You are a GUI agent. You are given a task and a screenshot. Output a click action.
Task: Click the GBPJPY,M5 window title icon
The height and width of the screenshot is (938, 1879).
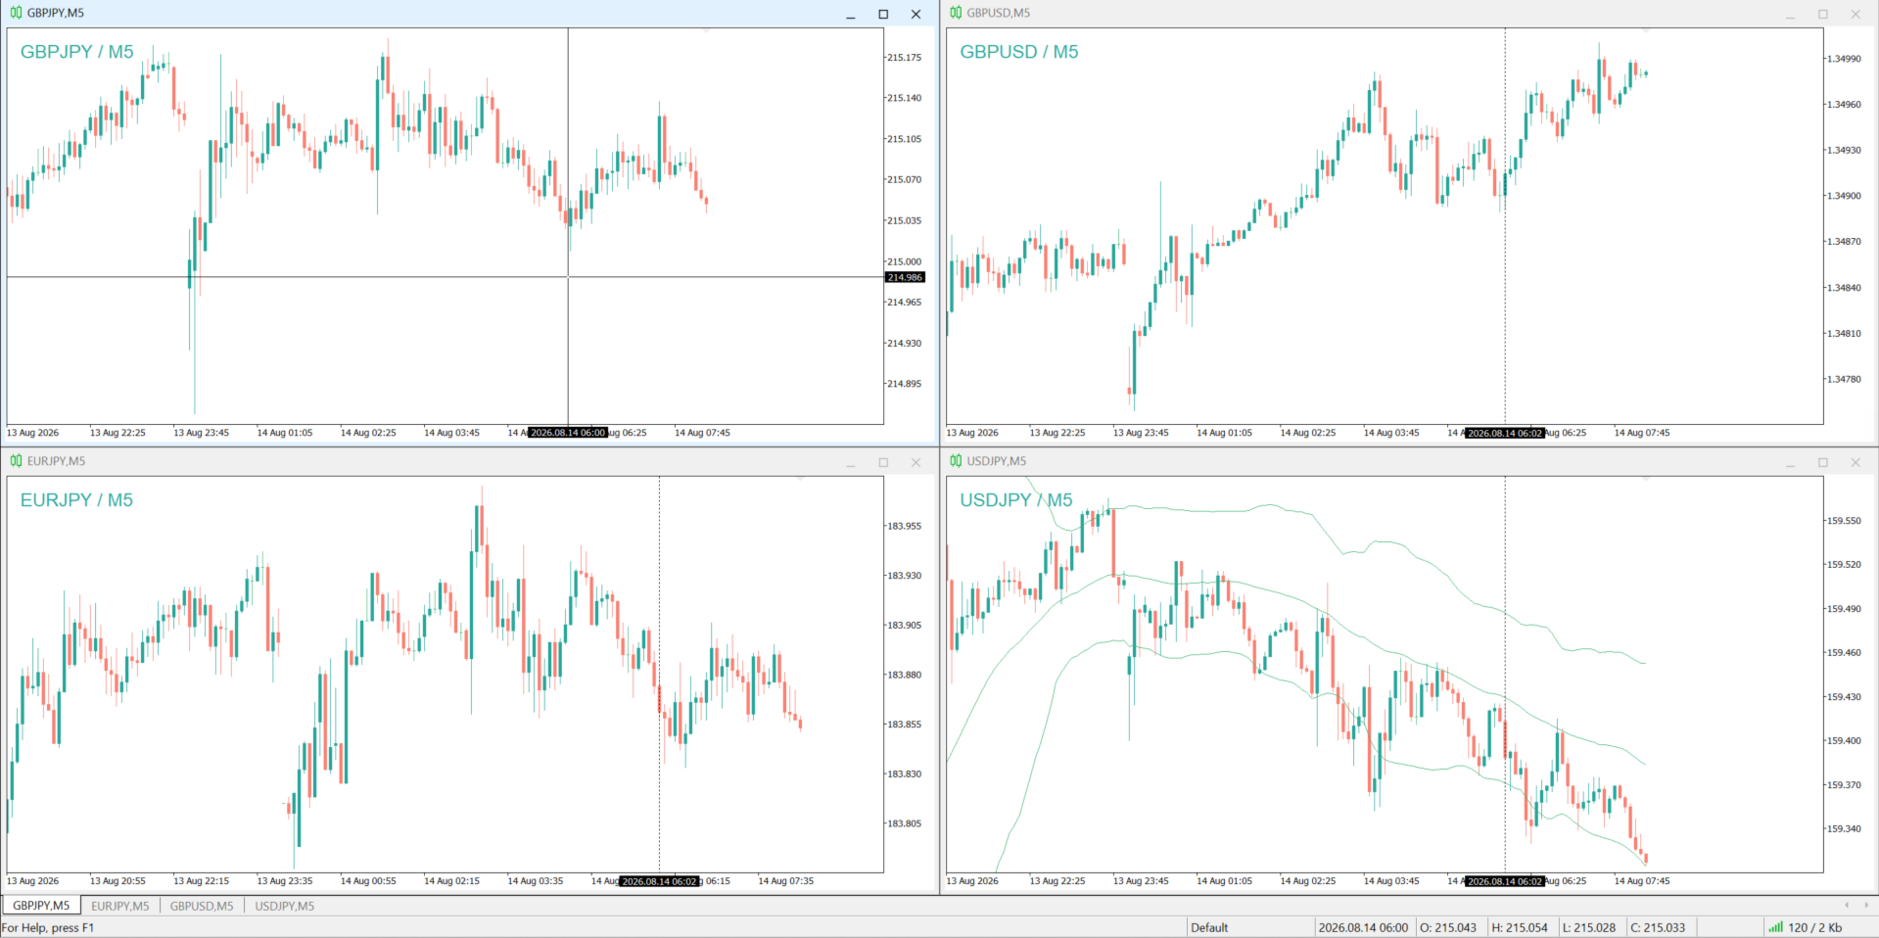(16, 13)
